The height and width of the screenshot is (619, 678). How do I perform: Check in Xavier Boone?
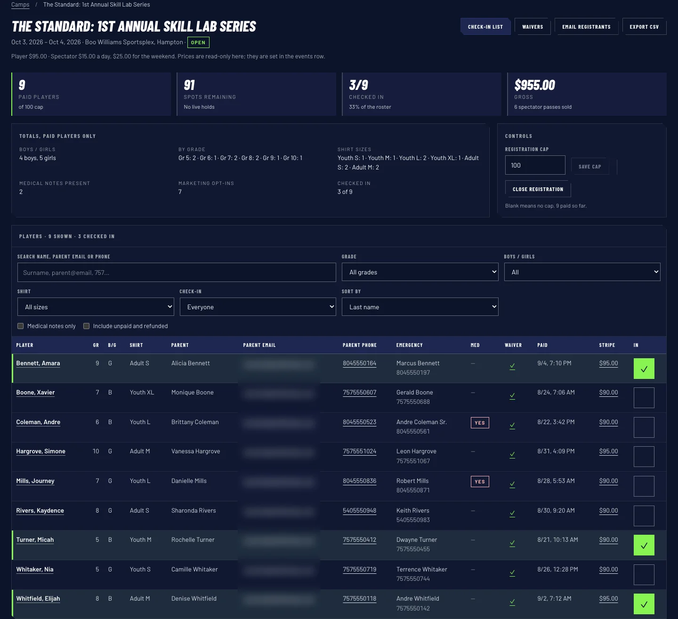(x=644, y=398)
